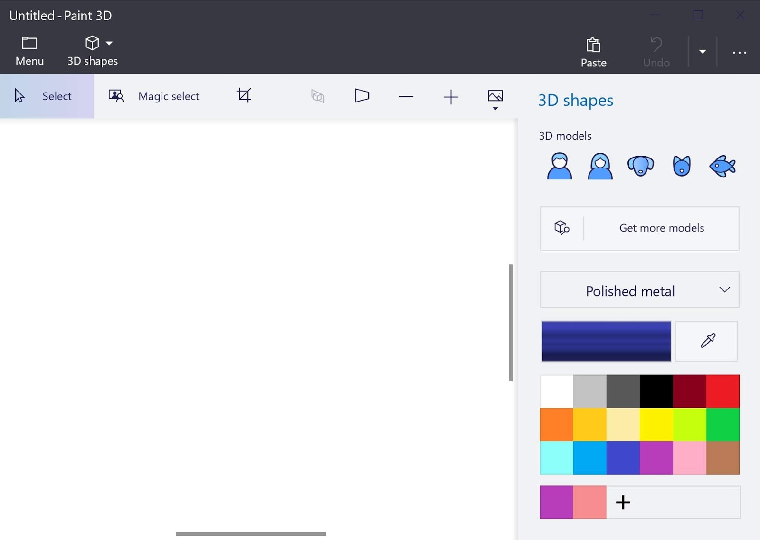Pick the green color swatch

tap(723, 425)
